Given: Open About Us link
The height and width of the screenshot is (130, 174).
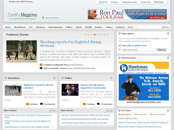Looking at the screenshot, I should coord(103,2).
